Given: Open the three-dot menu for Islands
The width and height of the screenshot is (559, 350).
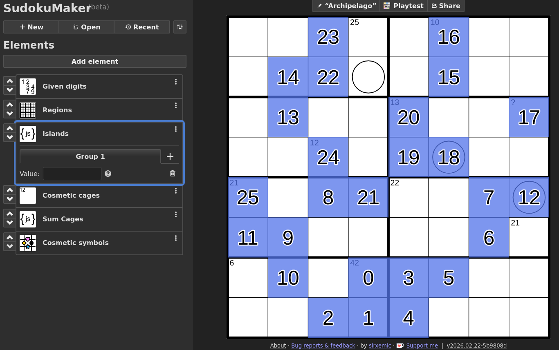Looking at the screenshot, I should (176, 129).
